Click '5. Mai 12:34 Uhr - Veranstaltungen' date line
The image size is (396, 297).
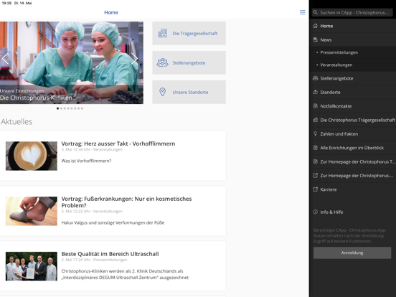pos(92,149)
